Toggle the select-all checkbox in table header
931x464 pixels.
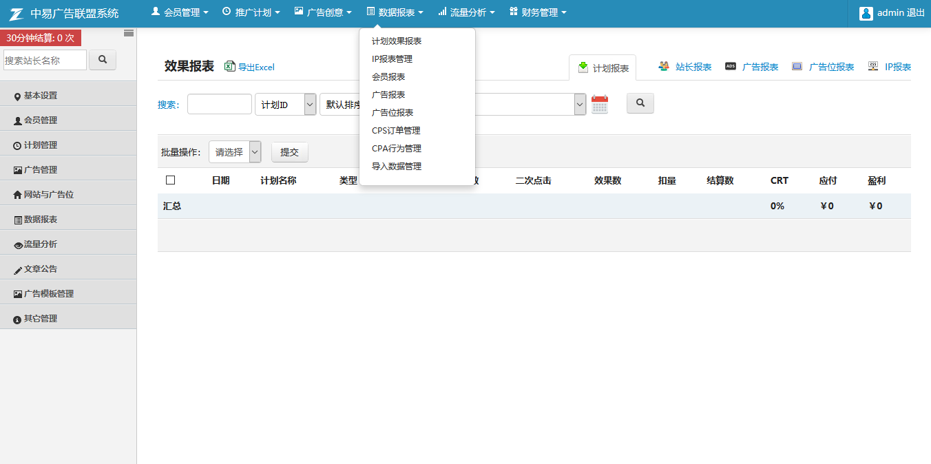tap(171, 180)
